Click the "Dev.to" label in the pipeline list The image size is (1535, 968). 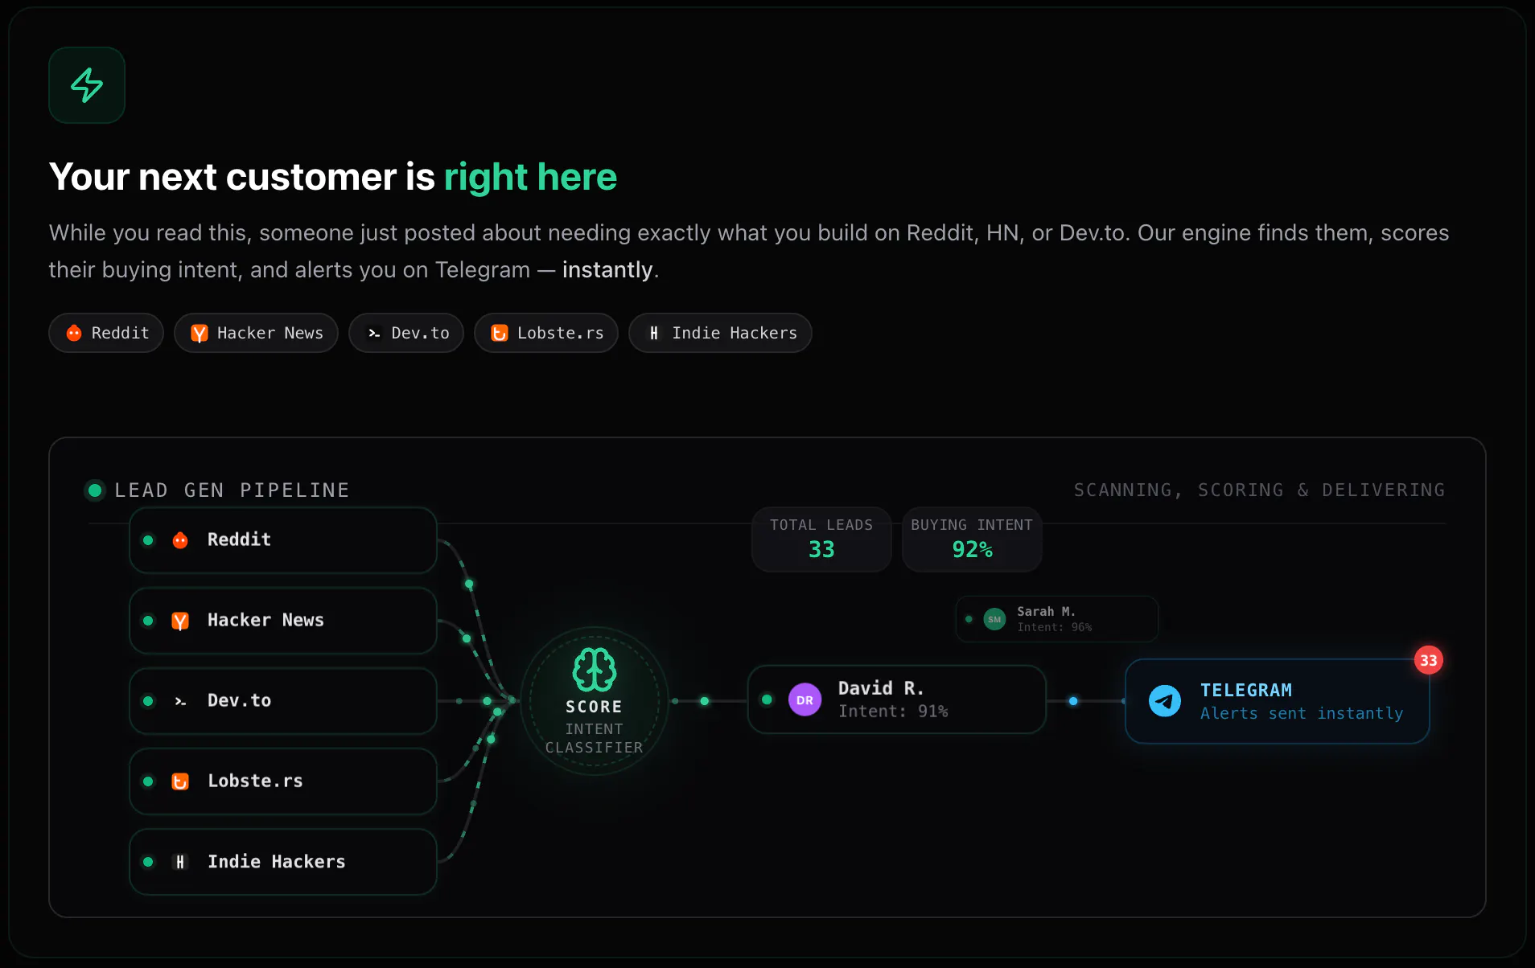coord(239,700)
